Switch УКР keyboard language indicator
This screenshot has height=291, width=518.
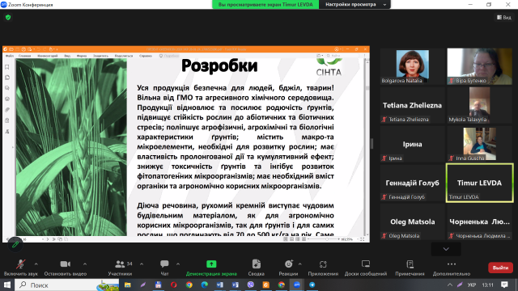coord(472,285)
